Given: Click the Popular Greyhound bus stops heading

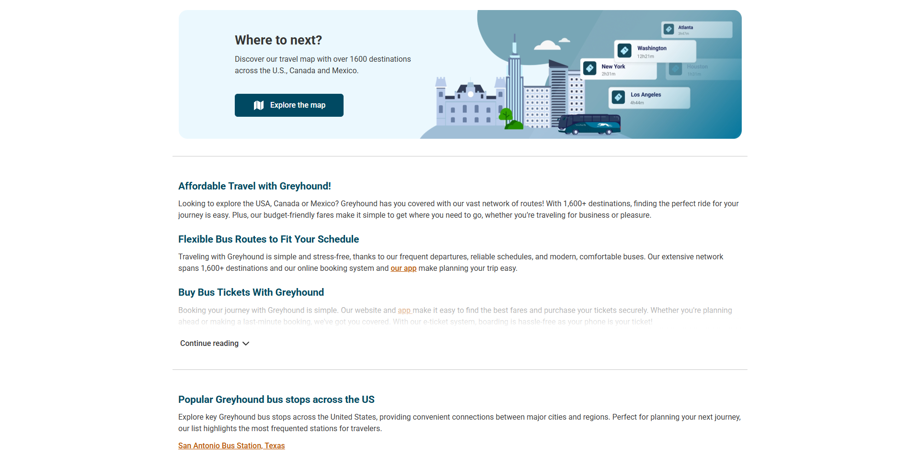Looking at the screenshot, I should 276,400.
